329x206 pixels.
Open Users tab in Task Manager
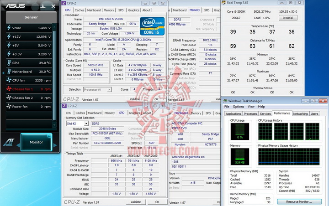click(314, 113)
